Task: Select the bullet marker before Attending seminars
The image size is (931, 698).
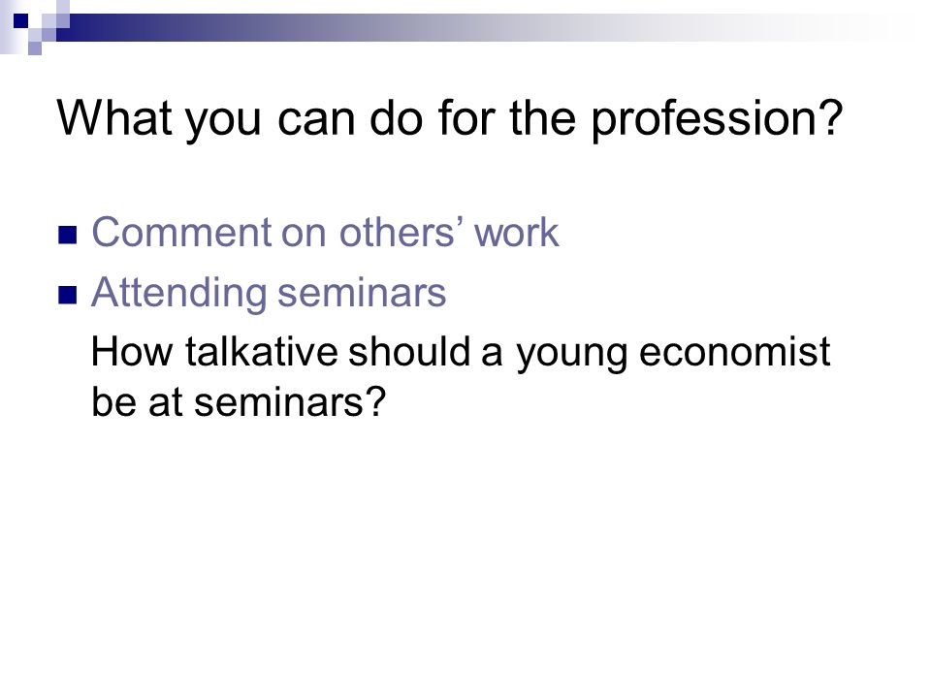Action: (68, 295)
